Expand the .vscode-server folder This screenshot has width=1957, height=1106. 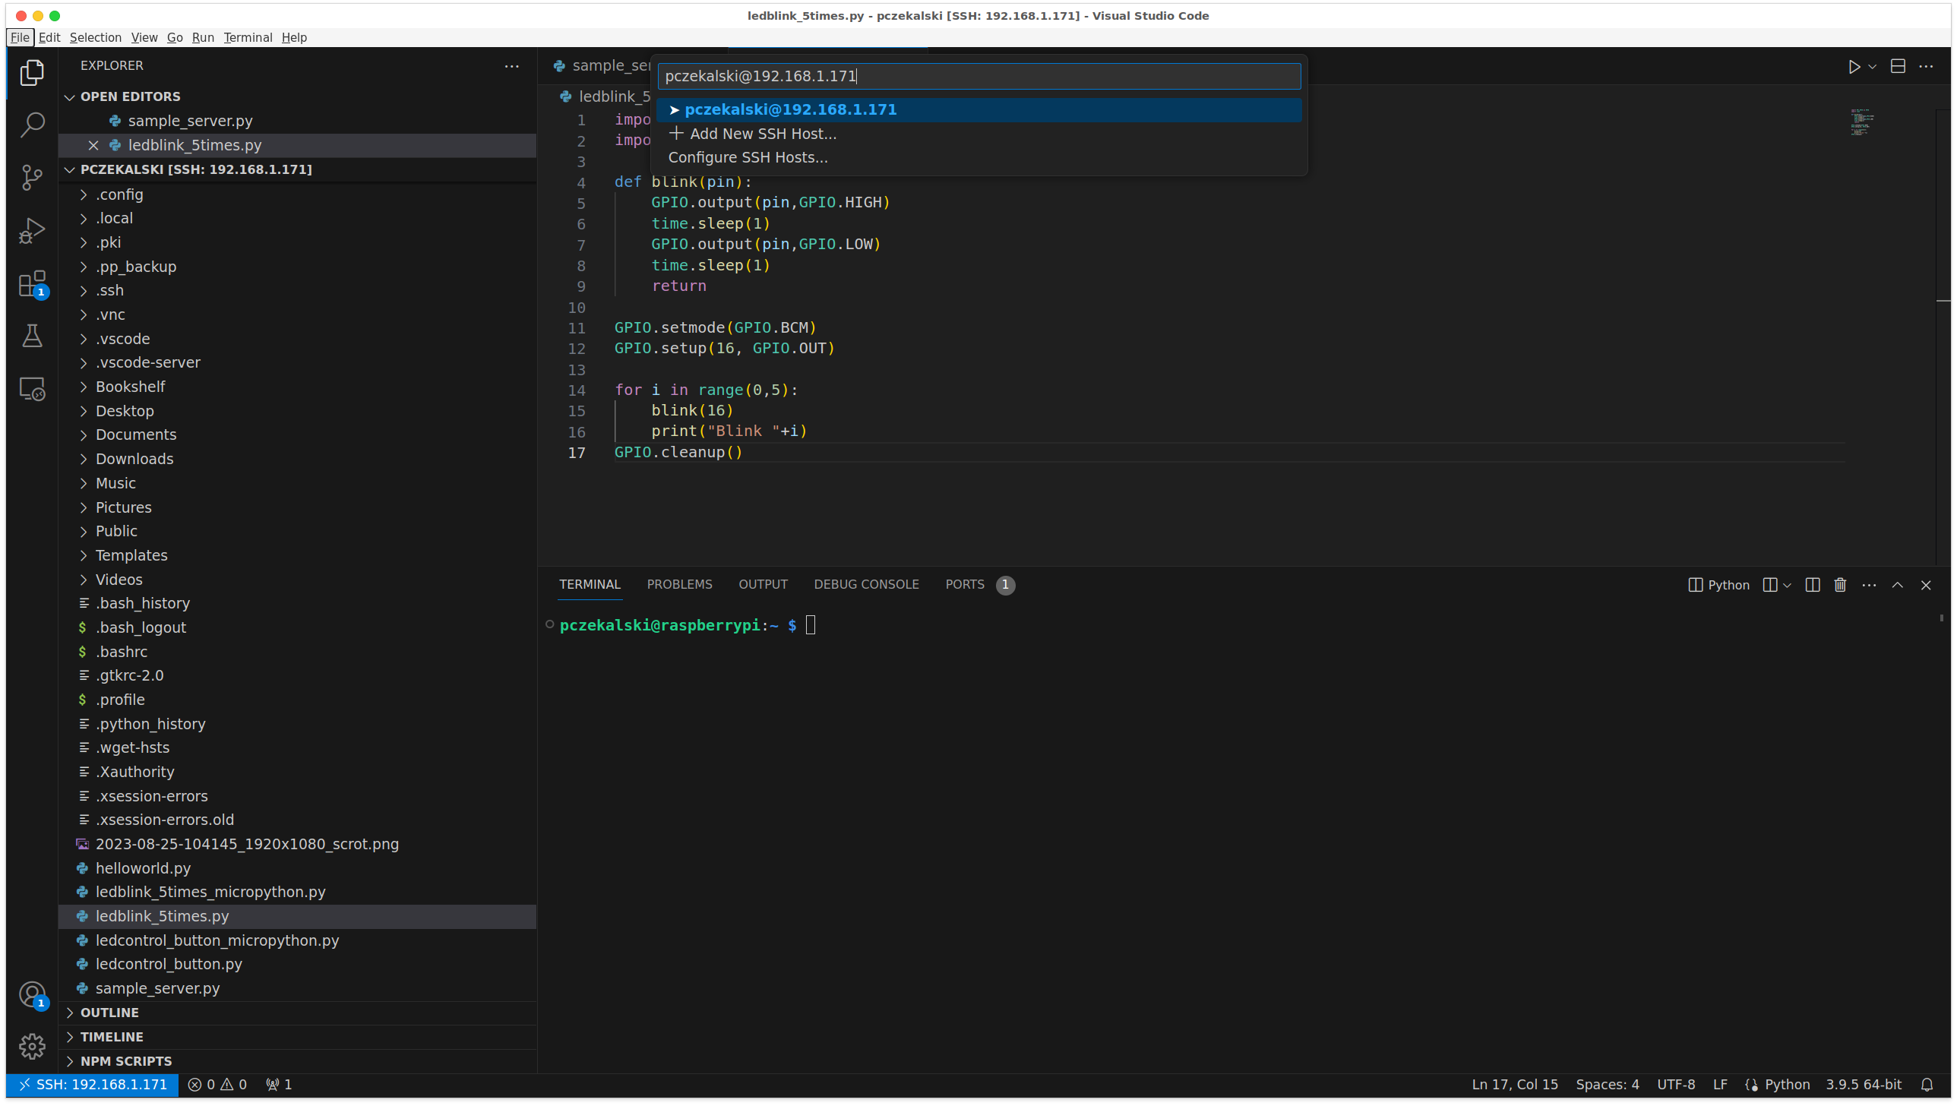[147, 362]
